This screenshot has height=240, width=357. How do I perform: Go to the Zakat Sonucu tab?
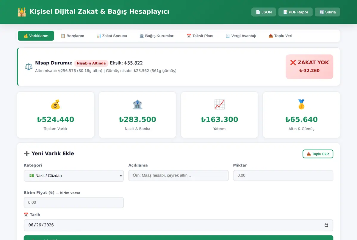(x=112, y=36)
